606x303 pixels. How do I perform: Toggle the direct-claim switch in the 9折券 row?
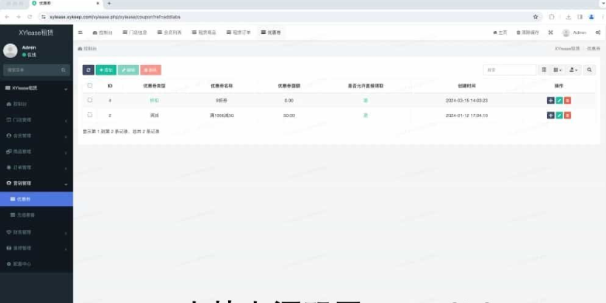(x=365, y=101)
